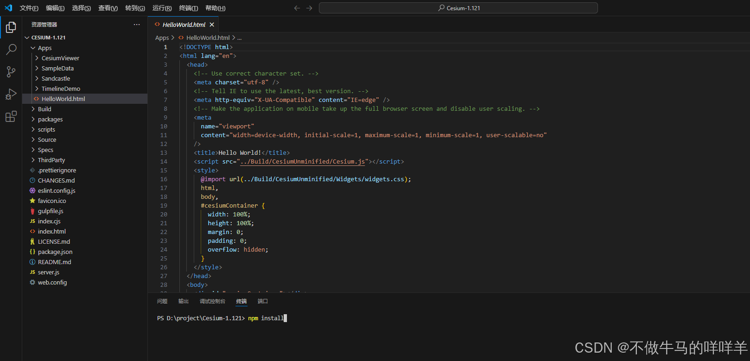Screen dimensions: 750x361
Task: Click the Cesium-1.121 command center search box
Action: point(458,8)
